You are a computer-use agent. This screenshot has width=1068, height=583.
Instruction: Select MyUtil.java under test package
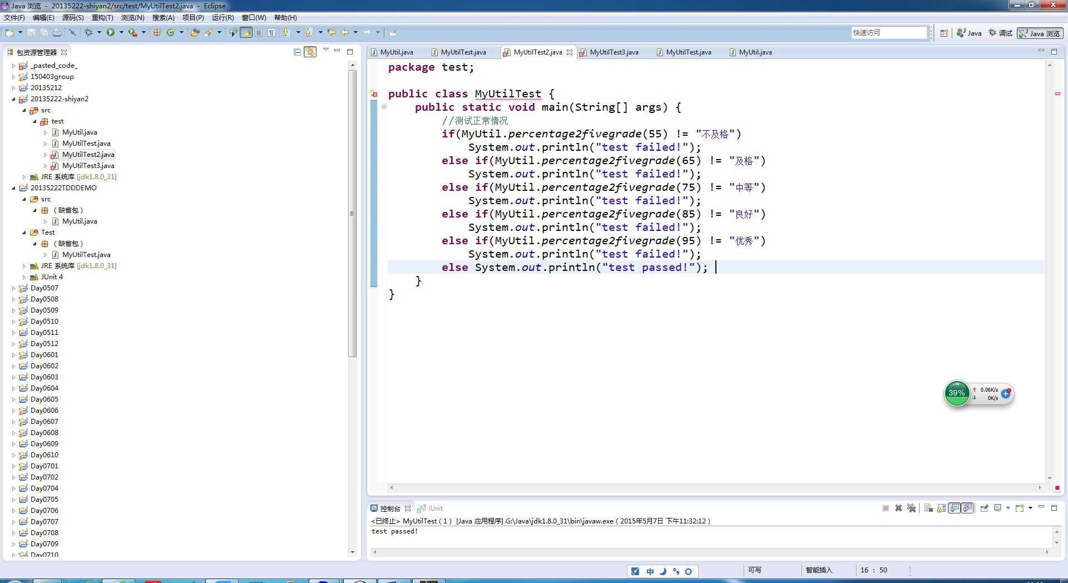[x=80, y=132]
